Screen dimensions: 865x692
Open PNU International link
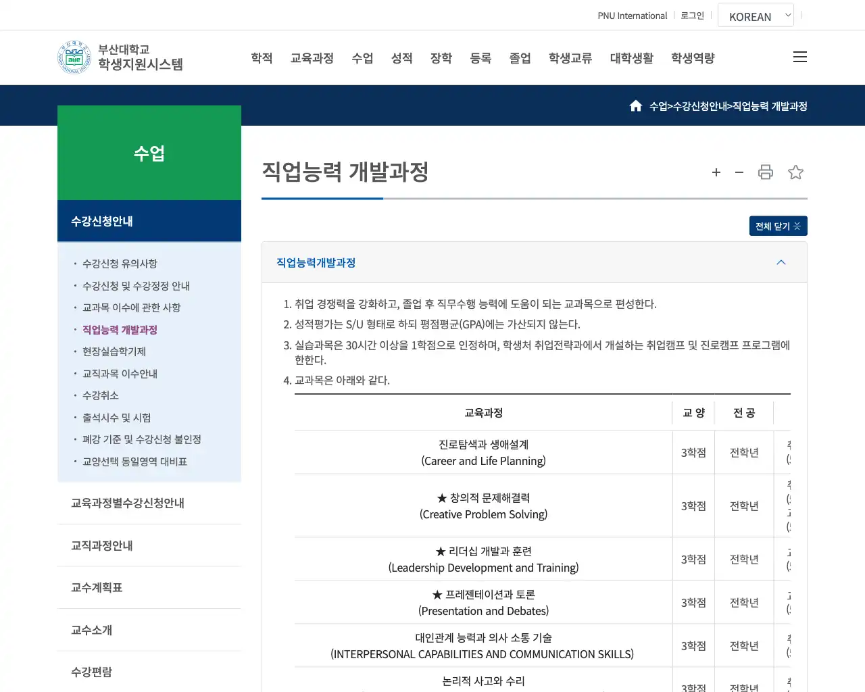(x=633, y=16)
